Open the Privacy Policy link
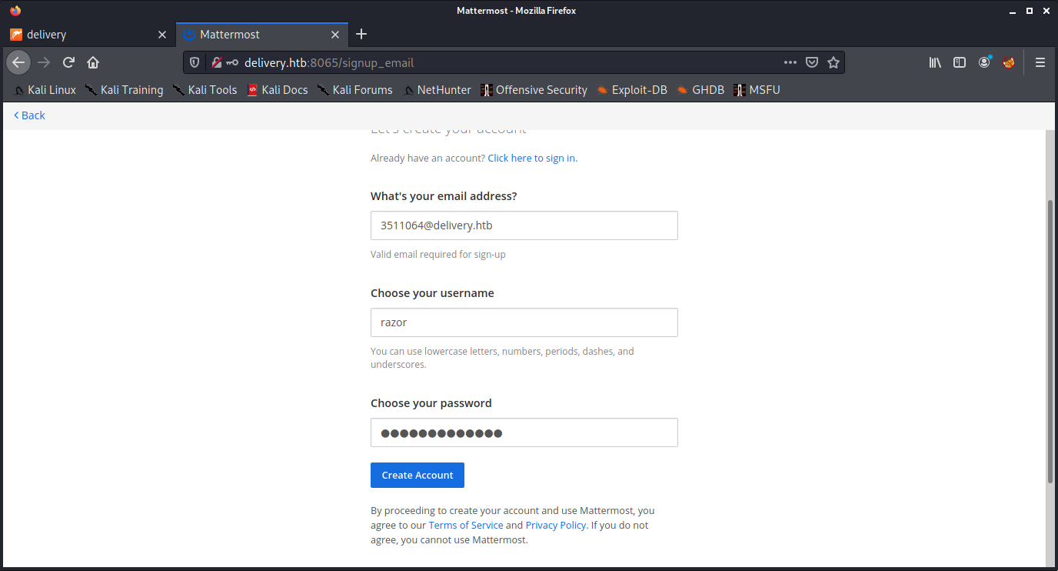This screenshot has height=571, width=1058. 556,525
